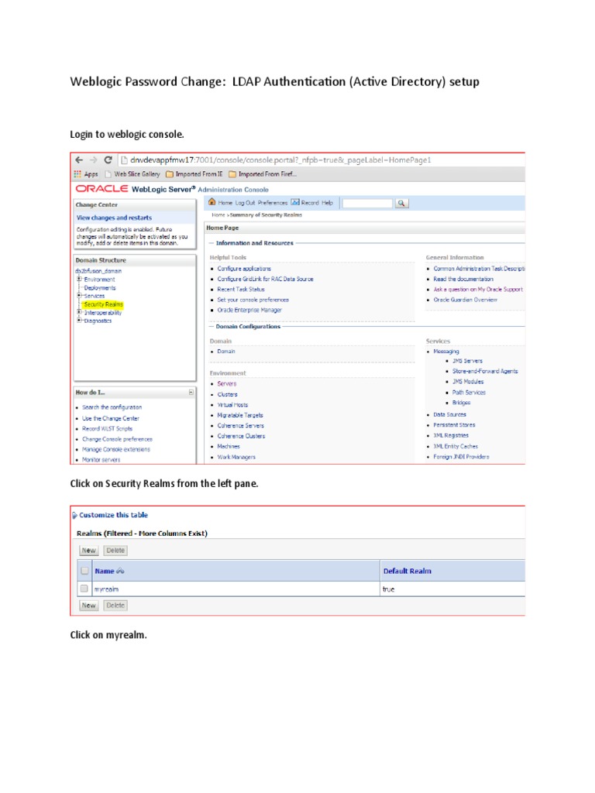
Task: Collapse the How do I... panel
Action: 191,393
